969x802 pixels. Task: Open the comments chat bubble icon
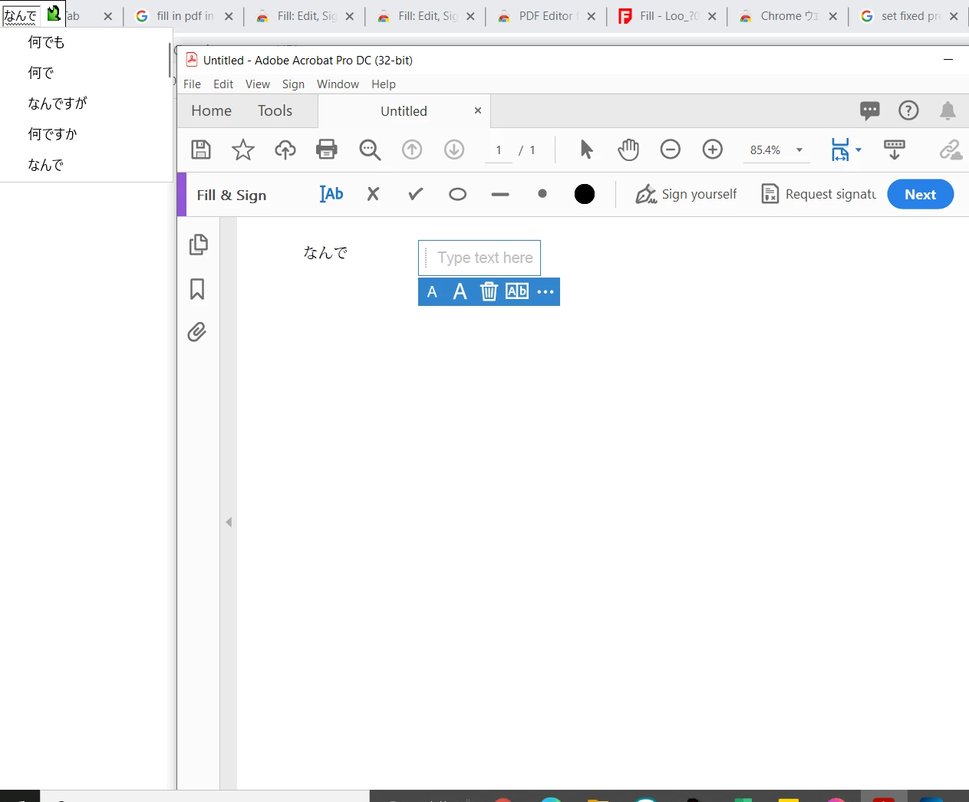coord(869,111)
